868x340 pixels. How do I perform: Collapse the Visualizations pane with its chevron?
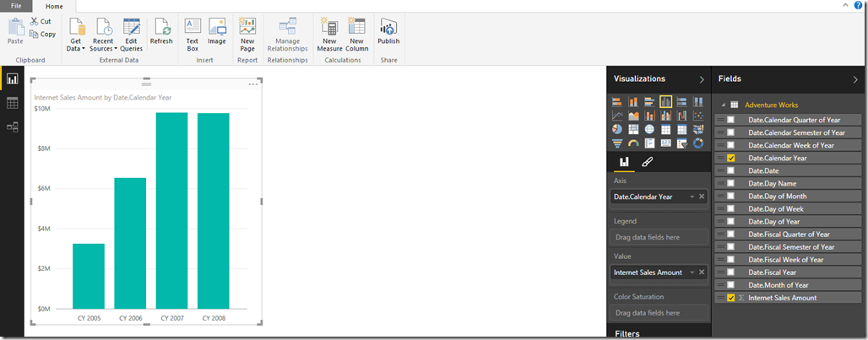[702, 79]
